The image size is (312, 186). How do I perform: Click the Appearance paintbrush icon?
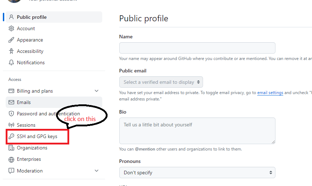11,40
